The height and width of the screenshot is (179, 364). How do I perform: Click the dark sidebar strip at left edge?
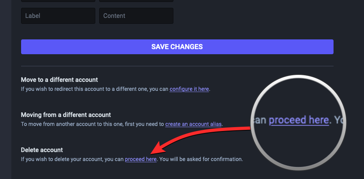click(x=5, y=90)
